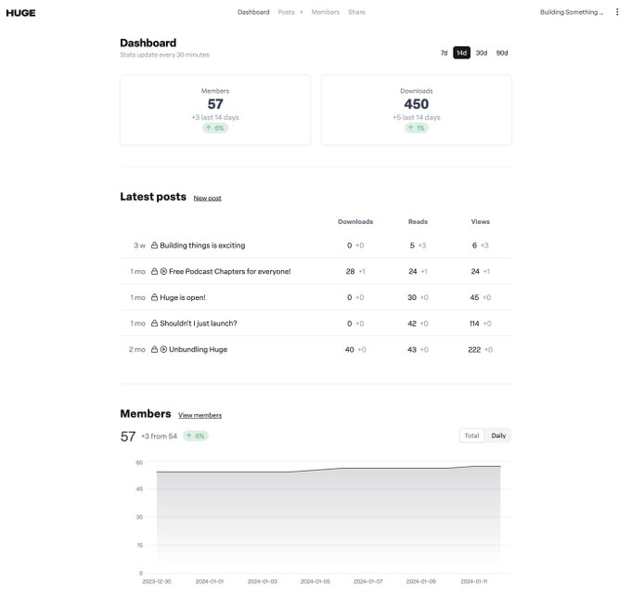The image size is (631, 611).
Task: Click lock icon on Huge is open! row
Action: coord(154,297)
